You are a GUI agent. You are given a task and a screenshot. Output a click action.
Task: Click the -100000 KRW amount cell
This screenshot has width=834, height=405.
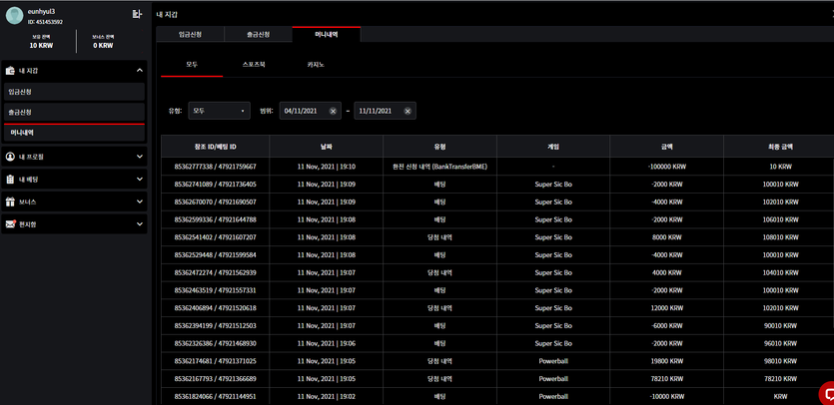[x=666, y=167]
